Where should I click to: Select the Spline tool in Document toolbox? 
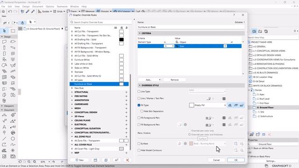[13, 145]
